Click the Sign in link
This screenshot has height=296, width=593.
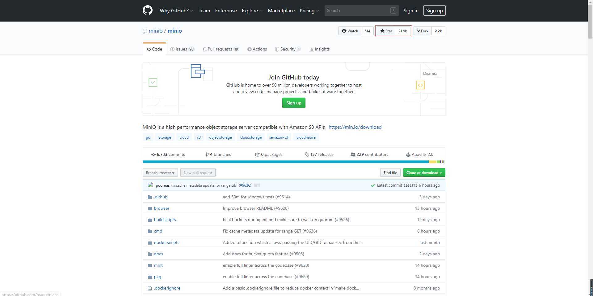tap(411, 10)
